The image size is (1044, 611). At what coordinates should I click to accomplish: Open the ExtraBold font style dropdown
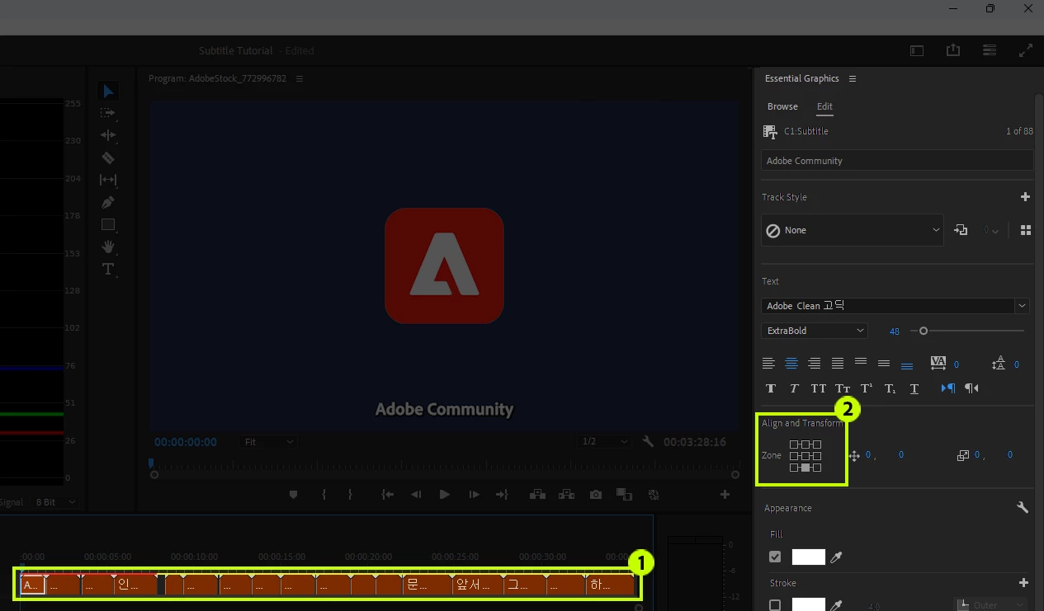[814, 331]
